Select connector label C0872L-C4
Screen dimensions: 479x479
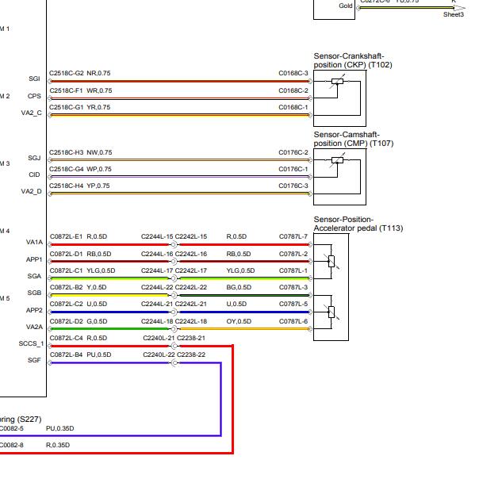pyautogui.click(x=66, y=338)
